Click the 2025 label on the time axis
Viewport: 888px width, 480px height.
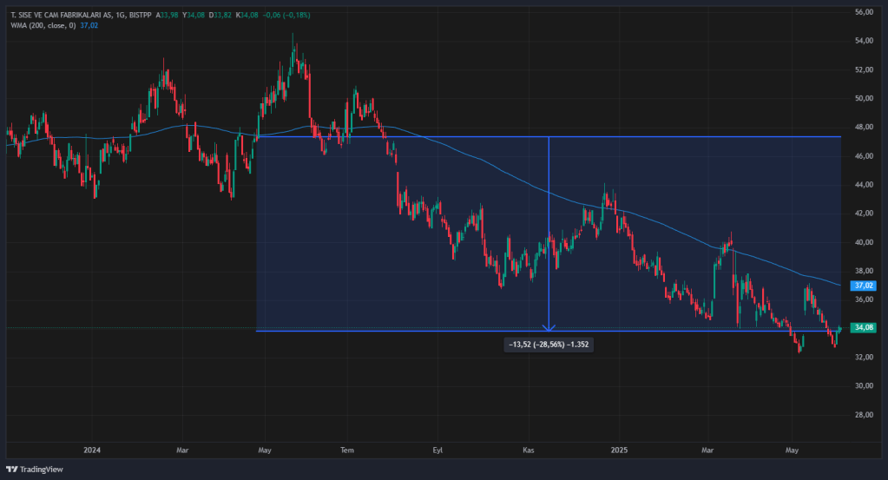click(618, 450)
